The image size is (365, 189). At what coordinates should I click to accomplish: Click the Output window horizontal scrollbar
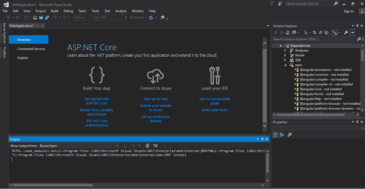(x=53, y=185)
